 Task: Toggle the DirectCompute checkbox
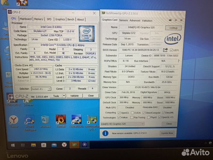click(144, 113)
